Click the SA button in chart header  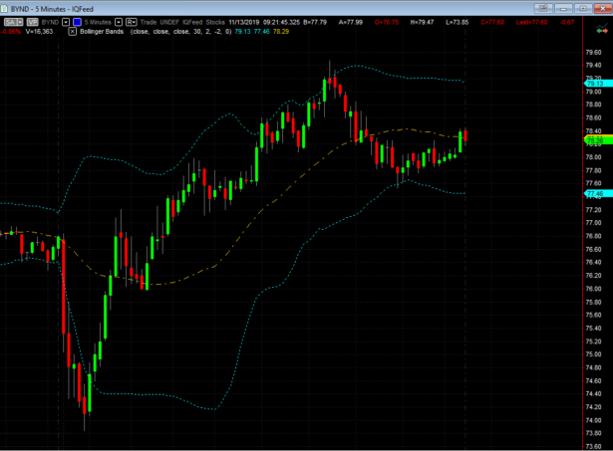(12, 20)
